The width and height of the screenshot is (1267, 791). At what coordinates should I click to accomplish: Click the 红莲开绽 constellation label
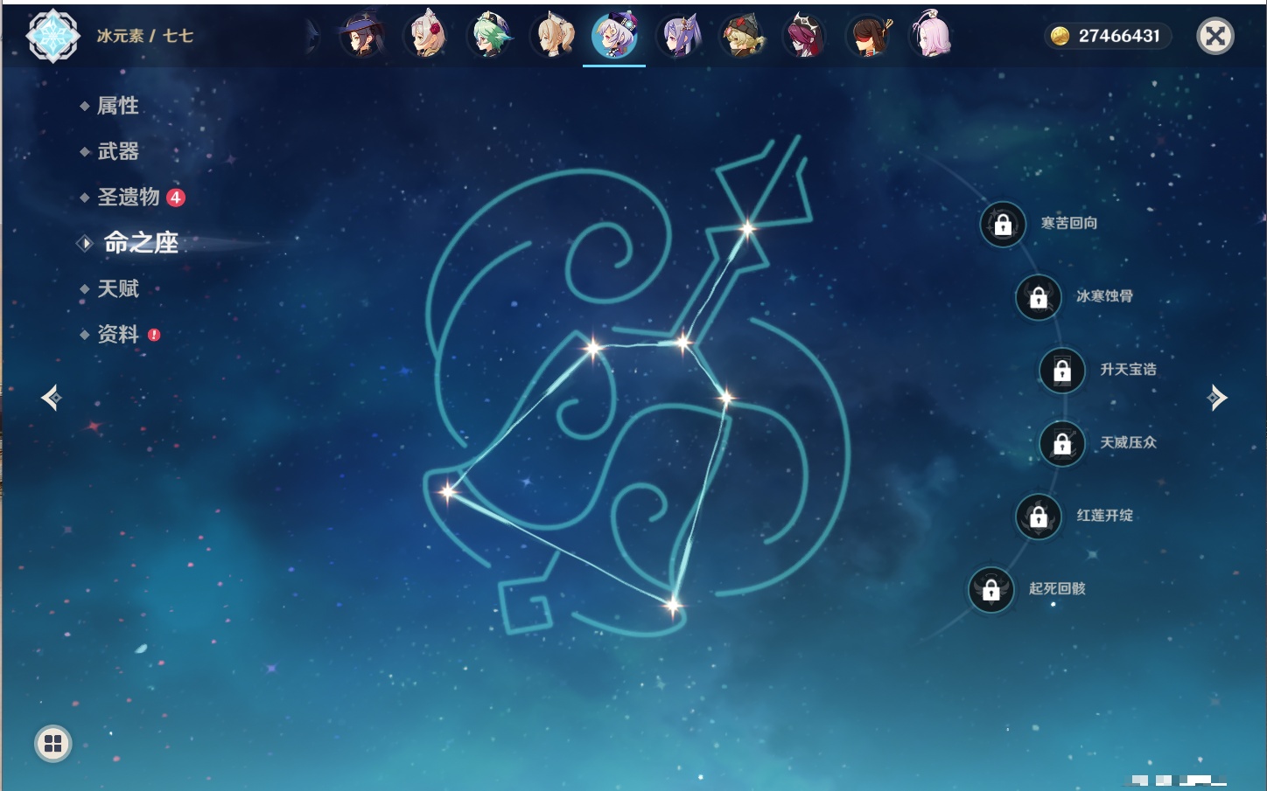tap(1105, 515)
